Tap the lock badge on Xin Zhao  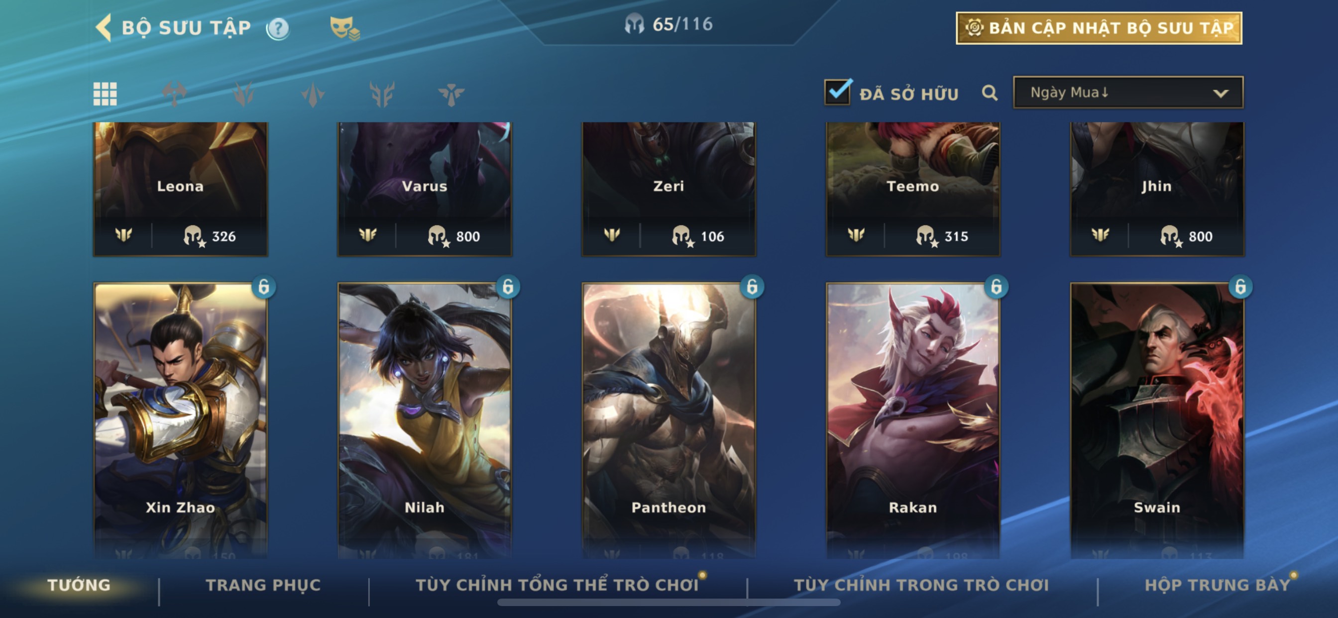(264, 287)
